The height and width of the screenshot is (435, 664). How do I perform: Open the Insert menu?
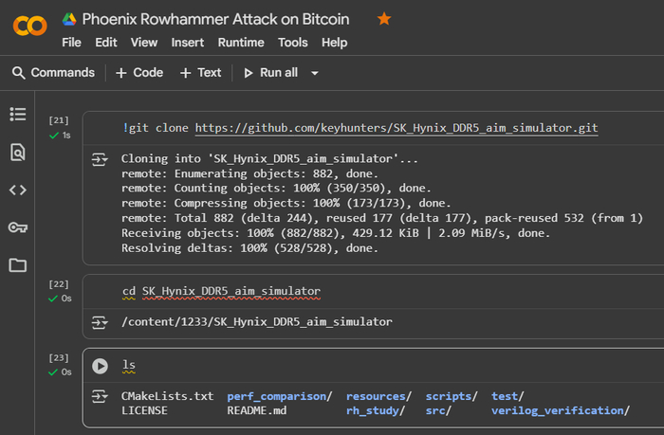click(187, 43)
